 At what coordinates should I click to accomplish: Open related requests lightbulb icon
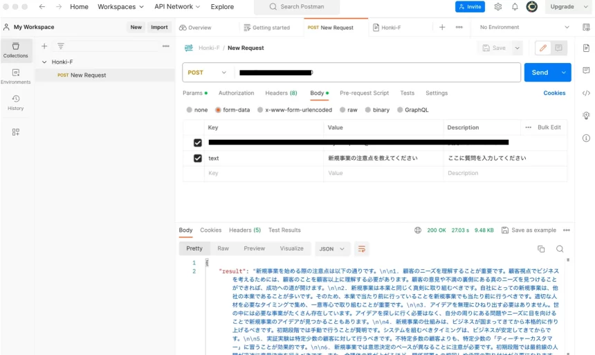tap(586, 116)
